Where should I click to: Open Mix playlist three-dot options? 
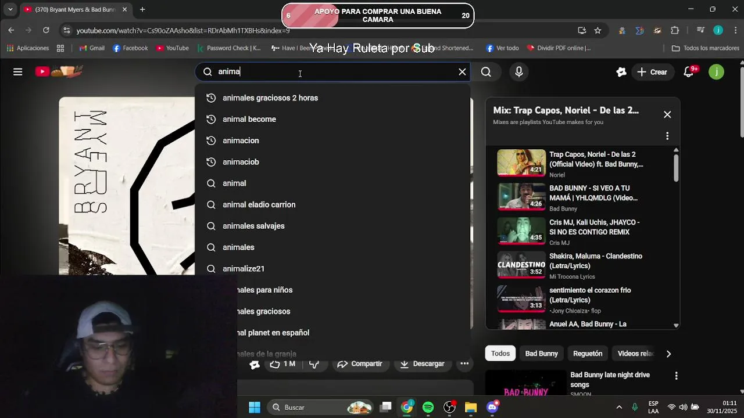667,136
